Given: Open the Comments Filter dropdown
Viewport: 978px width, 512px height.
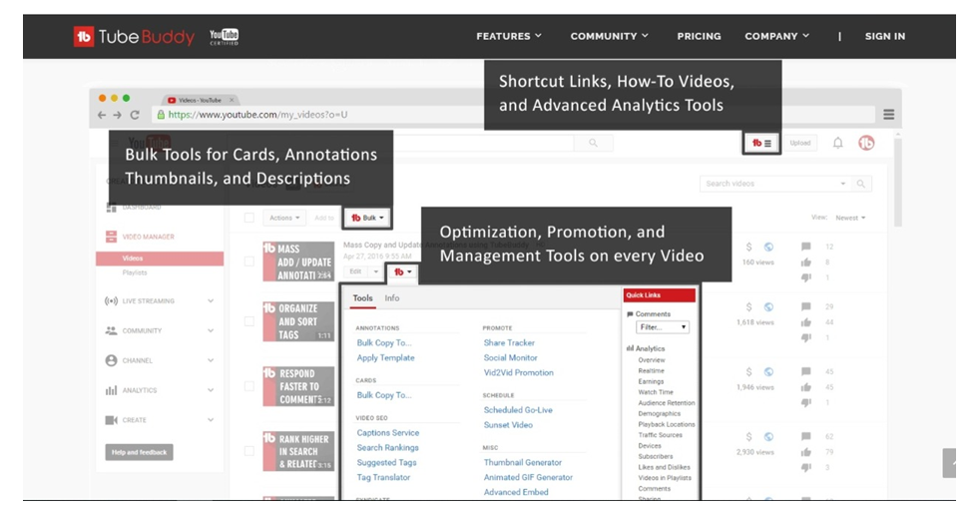Looking at the screenshot, I should tap(663, 326).
